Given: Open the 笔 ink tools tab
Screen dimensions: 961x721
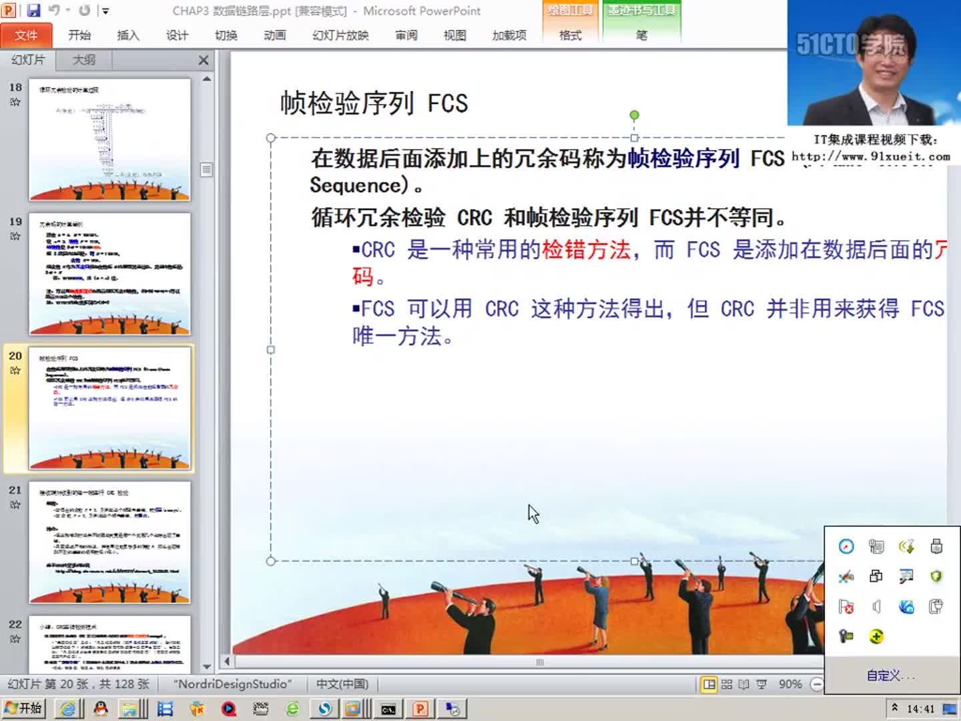Looking at the screenshot, I should 641,35.
